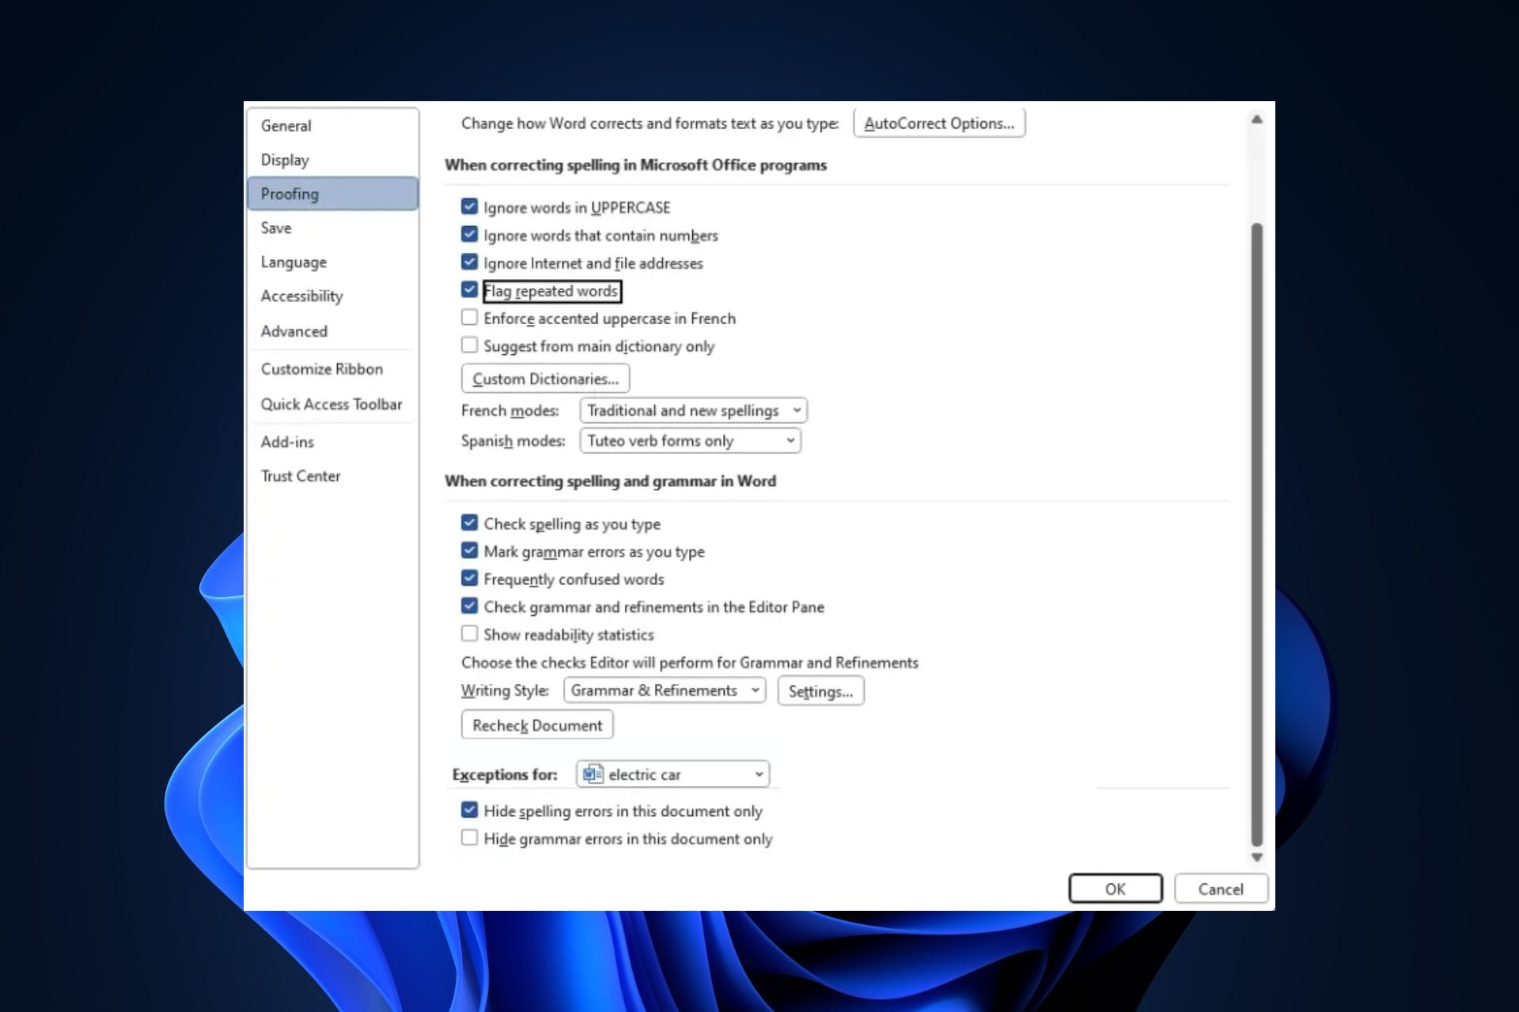Uncheck Frequently confused words option
Viewport: 1519px width, 1012px height.
tap(469, 579)
